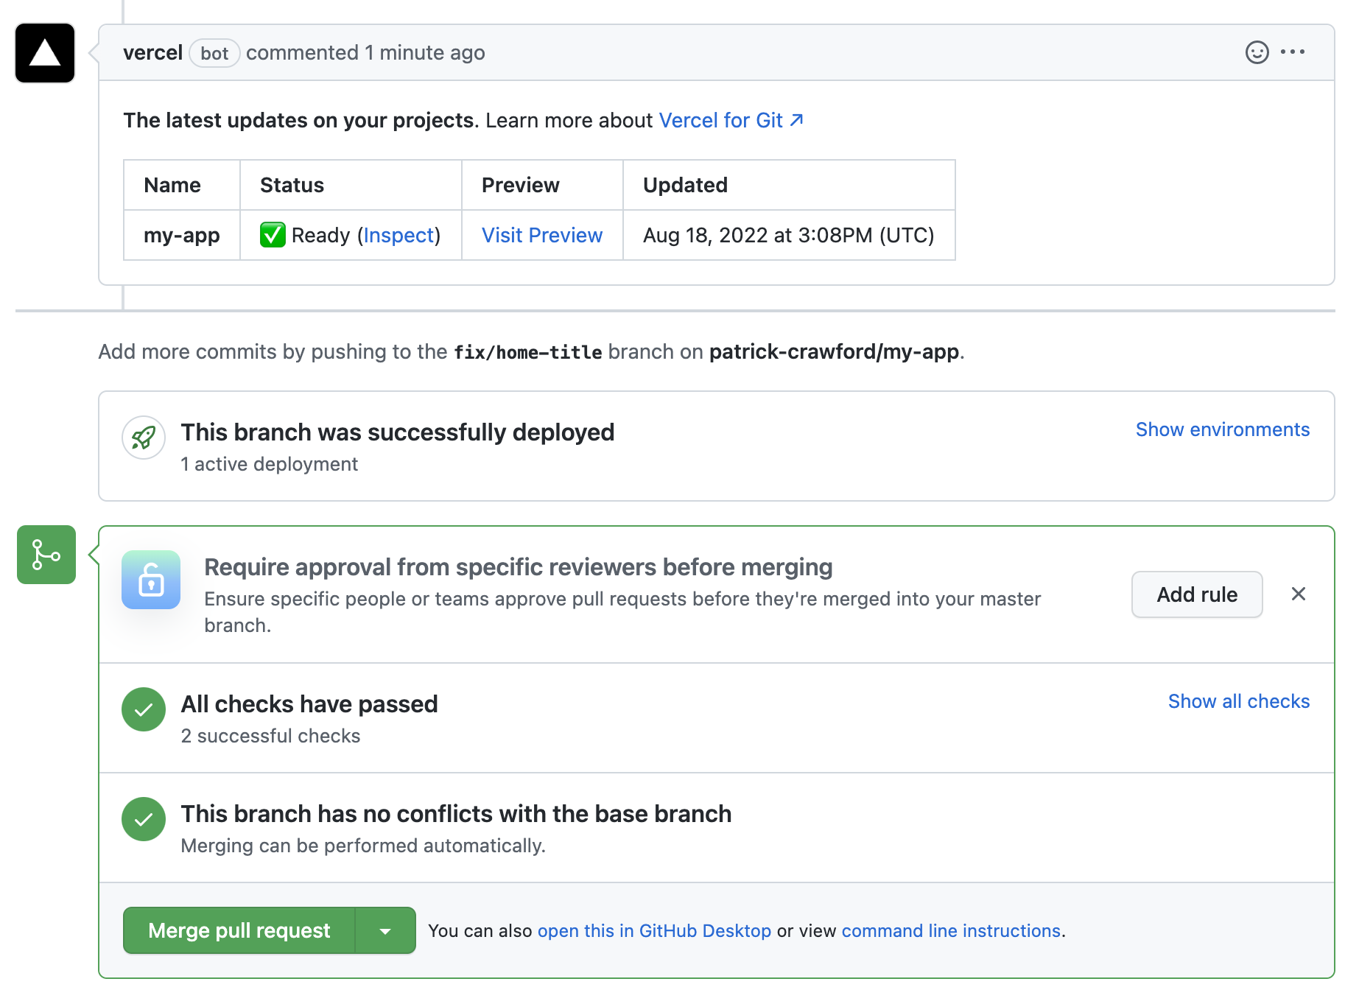Open the emoji reaction smiley icon
The image size is (1345, 990).
coord(1257,52)
